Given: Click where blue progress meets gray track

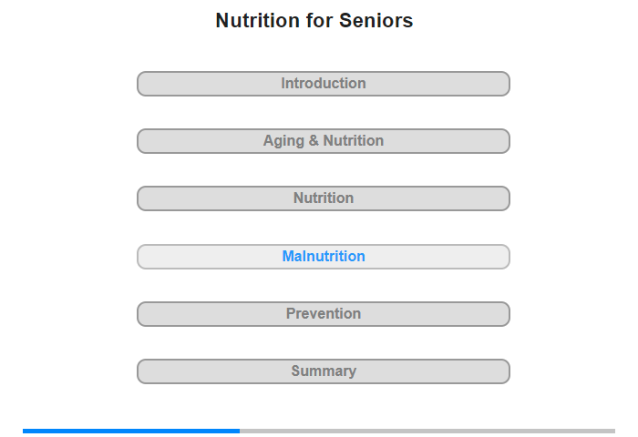Looking at the screenshot, I should 240,431.
